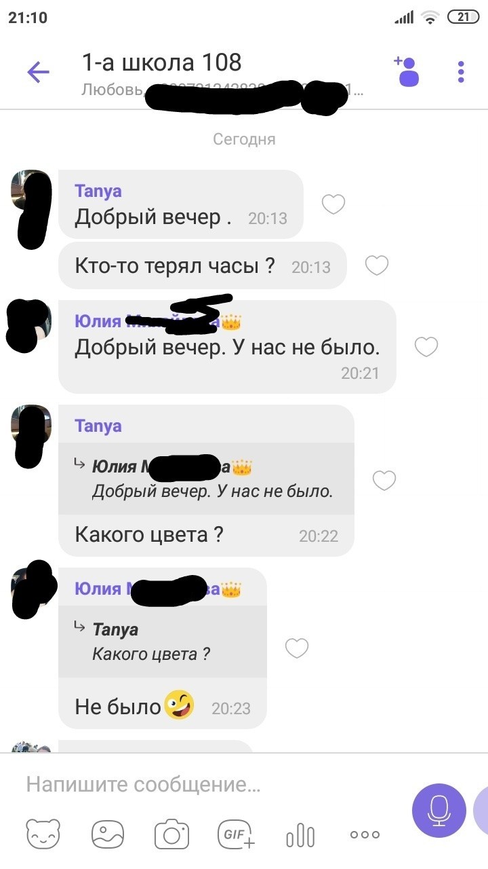Screen dimensions: 488x869
Task: Like the "Какого цвета ?" message from Tanya
Action: (384, 481)
